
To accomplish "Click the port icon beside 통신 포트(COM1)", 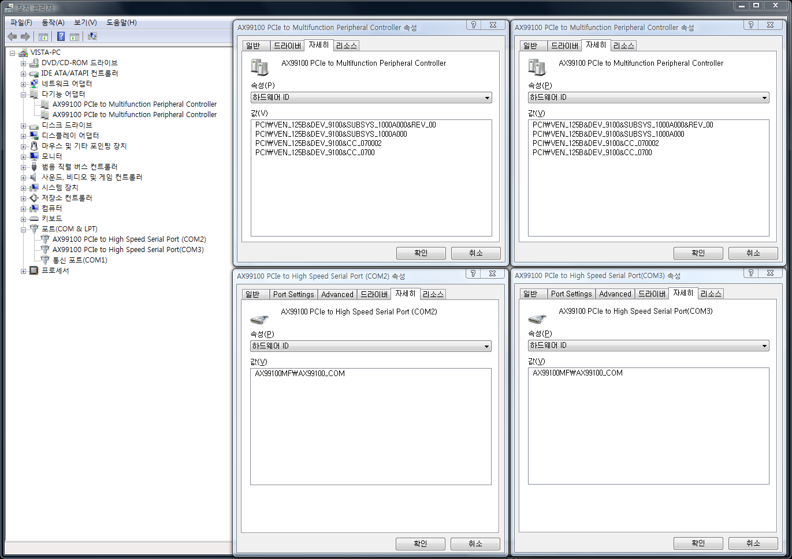I will [x=45, y=260].
